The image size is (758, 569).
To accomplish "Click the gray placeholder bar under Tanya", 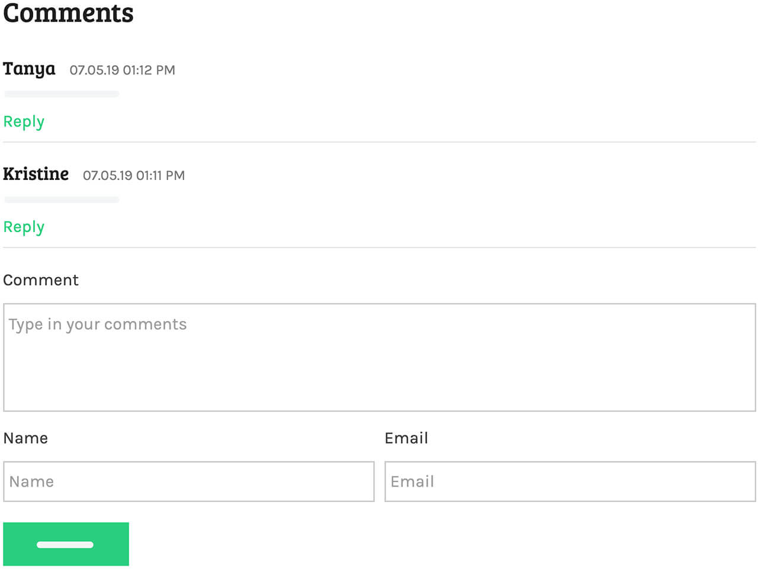I will coord(62,94).
